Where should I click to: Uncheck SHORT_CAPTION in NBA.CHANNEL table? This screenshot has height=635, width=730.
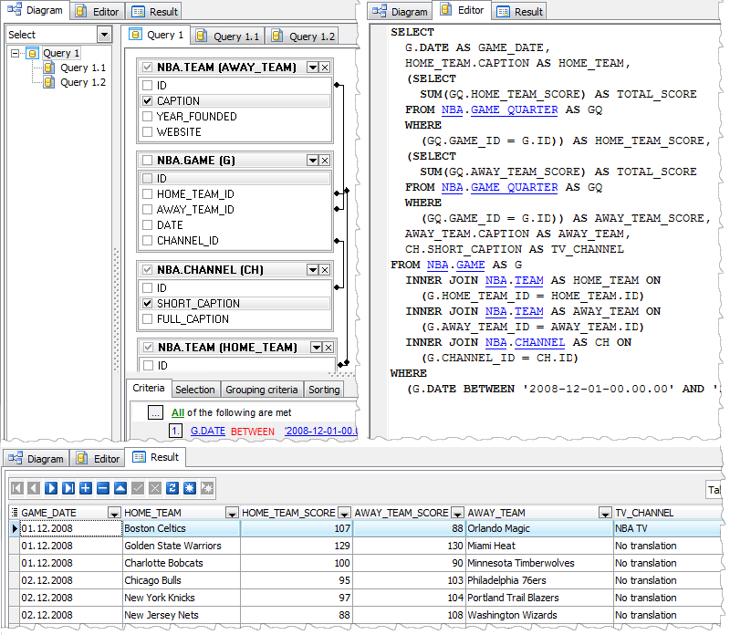pyautogui.click(x=148, y=304)
